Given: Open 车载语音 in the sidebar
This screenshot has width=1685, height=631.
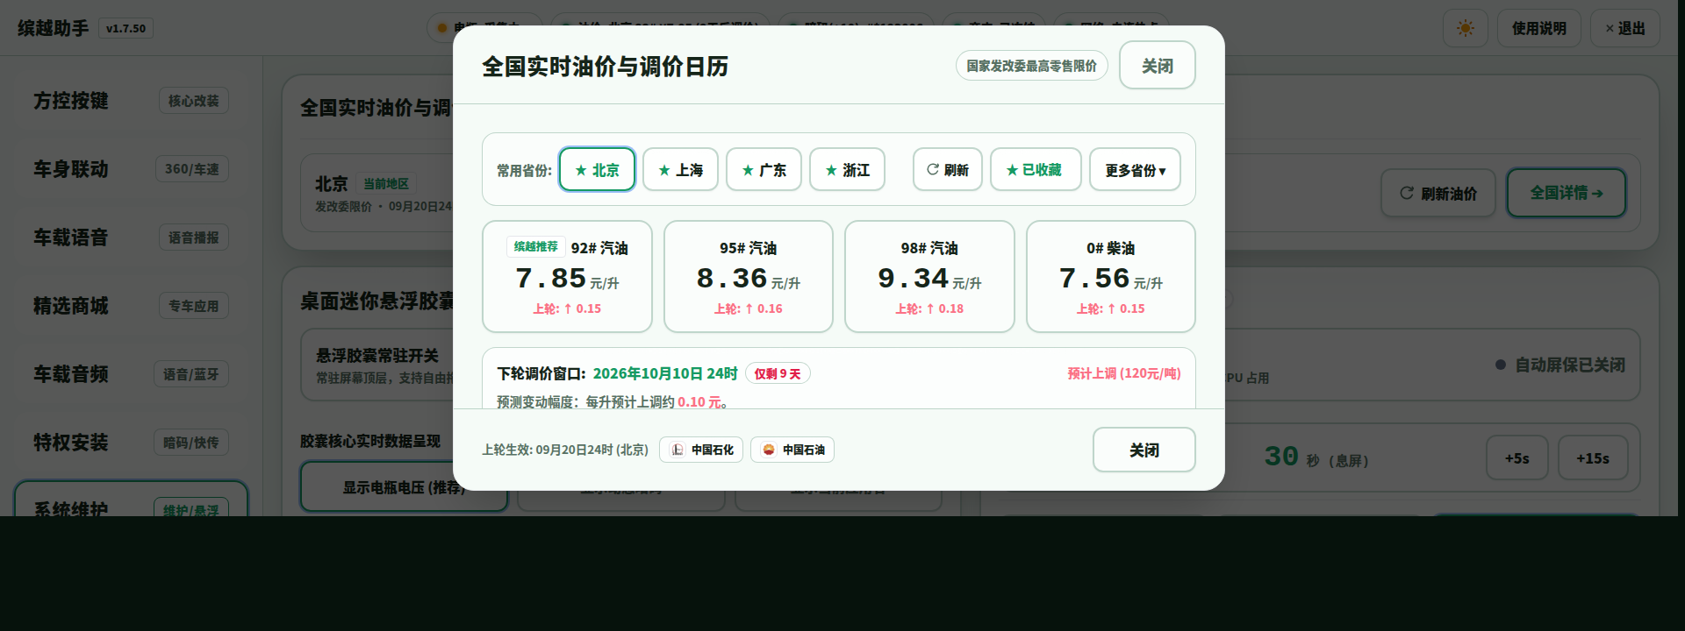Looking at the screenshot, I should pyautogui.click(x=130, y=238).
